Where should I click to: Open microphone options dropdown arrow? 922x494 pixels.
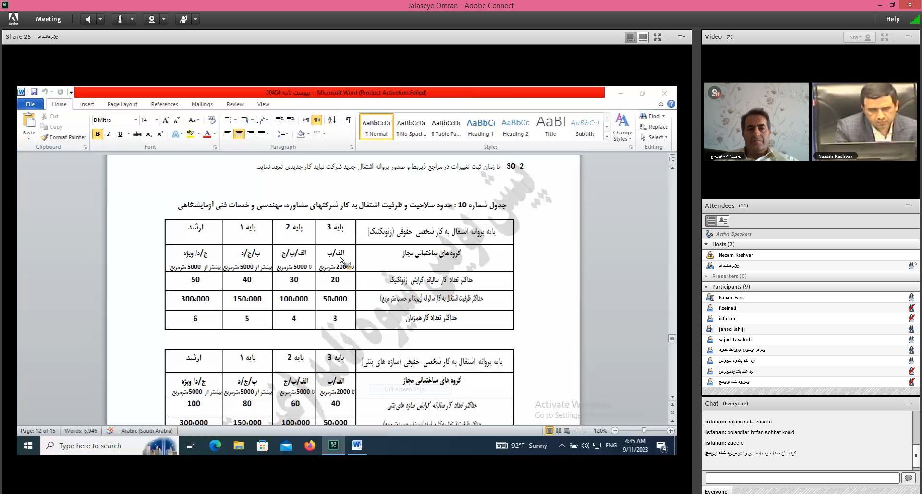pyautogui.click(x=132, y=19)
